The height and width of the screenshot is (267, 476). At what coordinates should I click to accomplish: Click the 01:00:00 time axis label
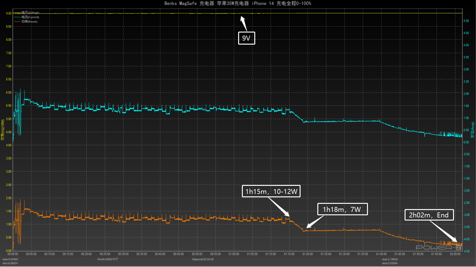[x=234, y=254]
